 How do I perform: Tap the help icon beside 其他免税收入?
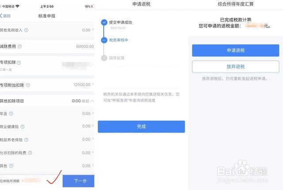coord(26,30)
